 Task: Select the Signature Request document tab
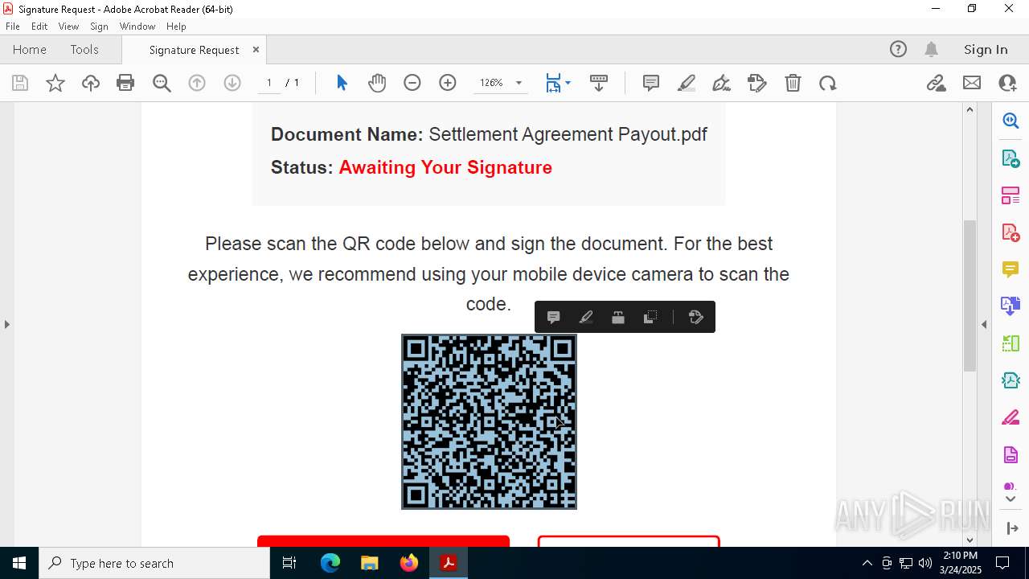tap(194, 50)
